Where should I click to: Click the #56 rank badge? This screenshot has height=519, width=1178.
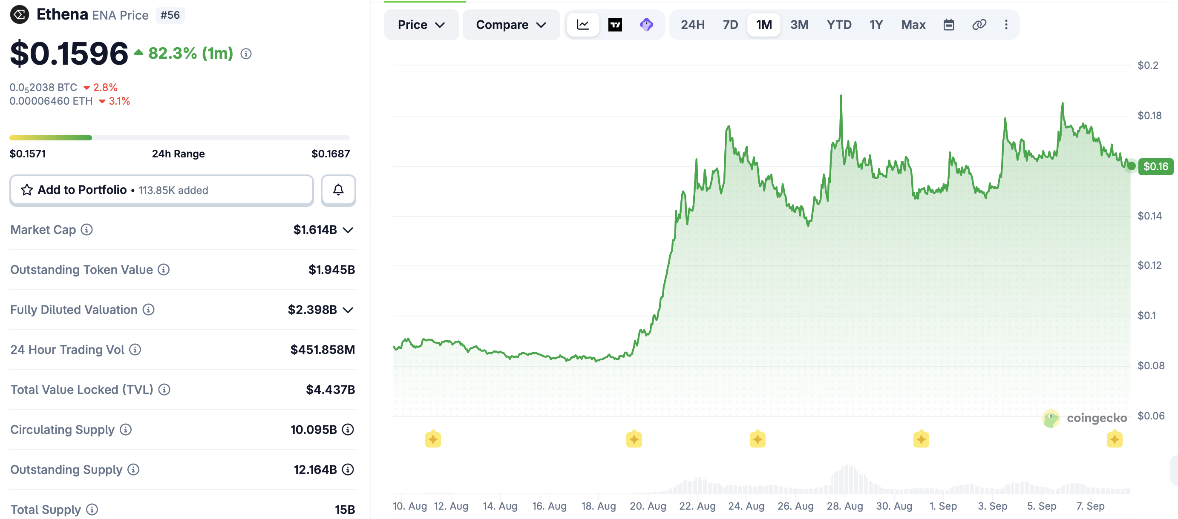[170, 15]
